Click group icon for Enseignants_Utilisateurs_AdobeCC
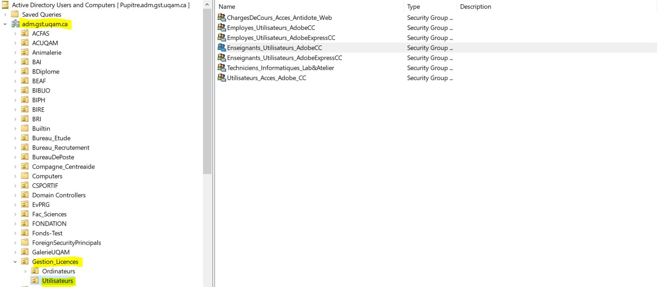The image size is (666, 287). 222,47
